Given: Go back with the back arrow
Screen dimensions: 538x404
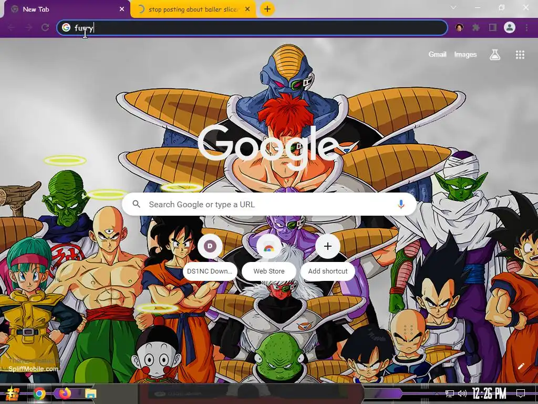Looking at the screenshot, I should pos(12,27).
